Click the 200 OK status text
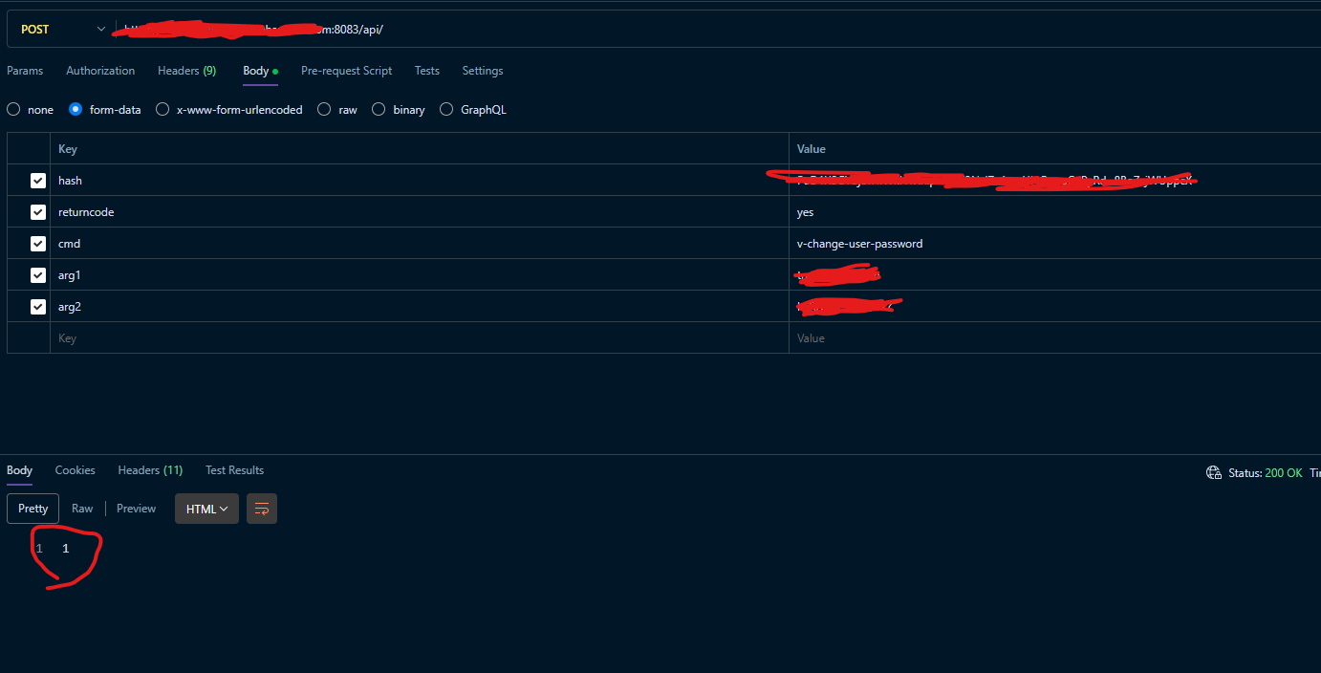This screenshot has height=673, width=1321. click(1283, 472)
